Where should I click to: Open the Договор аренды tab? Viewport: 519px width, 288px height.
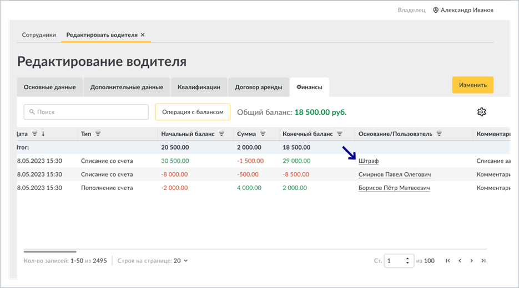pos(259,87)
